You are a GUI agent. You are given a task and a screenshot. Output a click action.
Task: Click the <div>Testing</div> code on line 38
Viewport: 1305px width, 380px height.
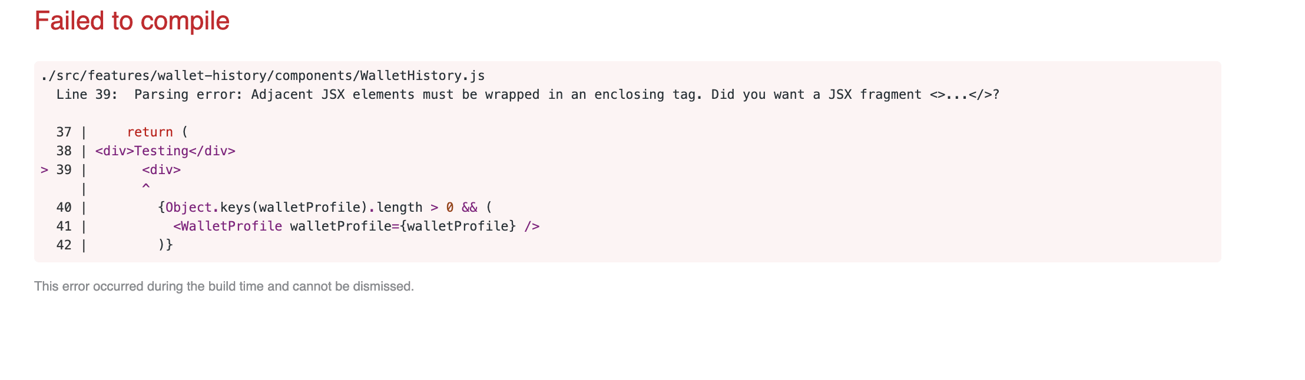click(165, 151)
